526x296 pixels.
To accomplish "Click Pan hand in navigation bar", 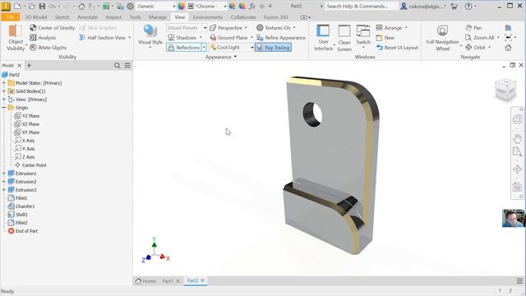I will 517,138.
